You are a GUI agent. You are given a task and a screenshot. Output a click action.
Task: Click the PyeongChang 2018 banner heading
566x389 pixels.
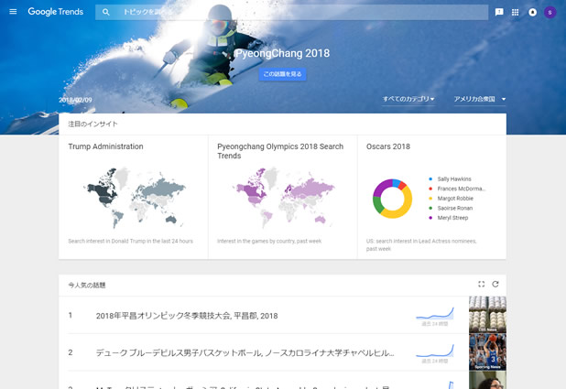click(283, 53)
